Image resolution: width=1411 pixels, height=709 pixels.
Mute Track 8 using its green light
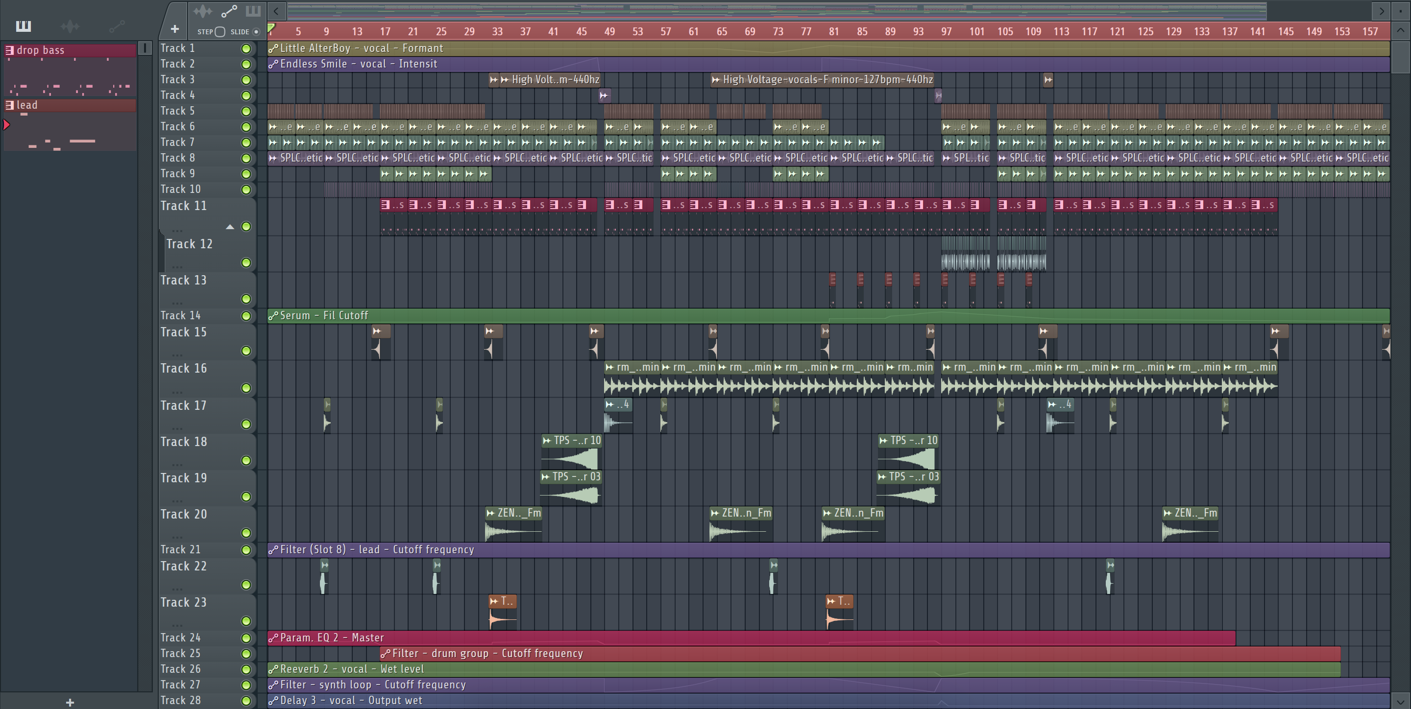pos(246,158)
